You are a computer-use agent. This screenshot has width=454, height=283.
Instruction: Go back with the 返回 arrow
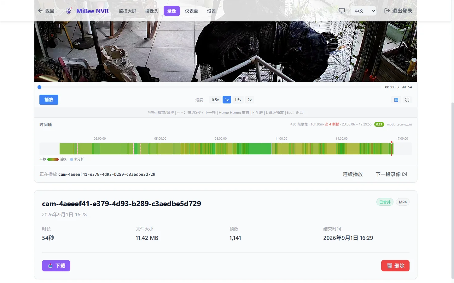[46, 11]
